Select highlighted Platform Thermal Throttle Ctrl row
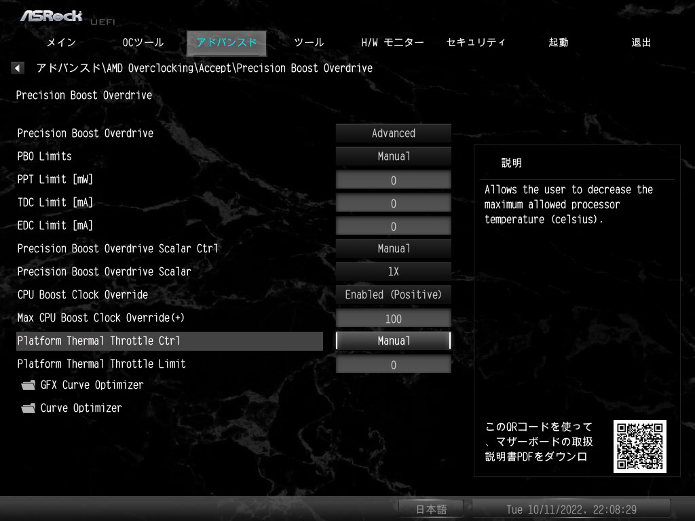 (169, 341)
